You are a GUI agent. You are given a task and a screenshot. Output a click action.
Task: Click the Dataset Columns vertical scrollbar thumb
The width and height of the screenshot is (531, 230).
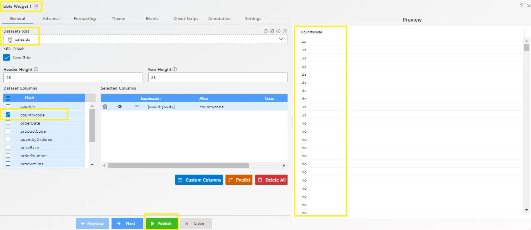click(x=92, y=125)
